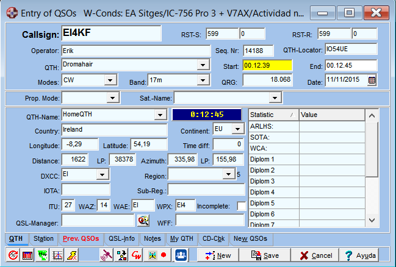Click the Cancel button
This screenshot has height=267, width=396.
point(314,255)
